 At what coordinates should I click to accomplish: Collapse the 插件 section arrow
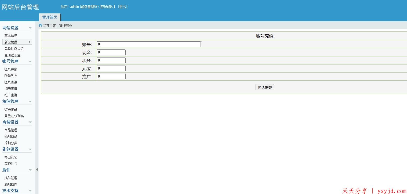tap(30, 170)
